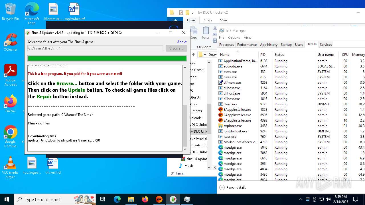Switch to Performance tab in Task Manager

247,45
